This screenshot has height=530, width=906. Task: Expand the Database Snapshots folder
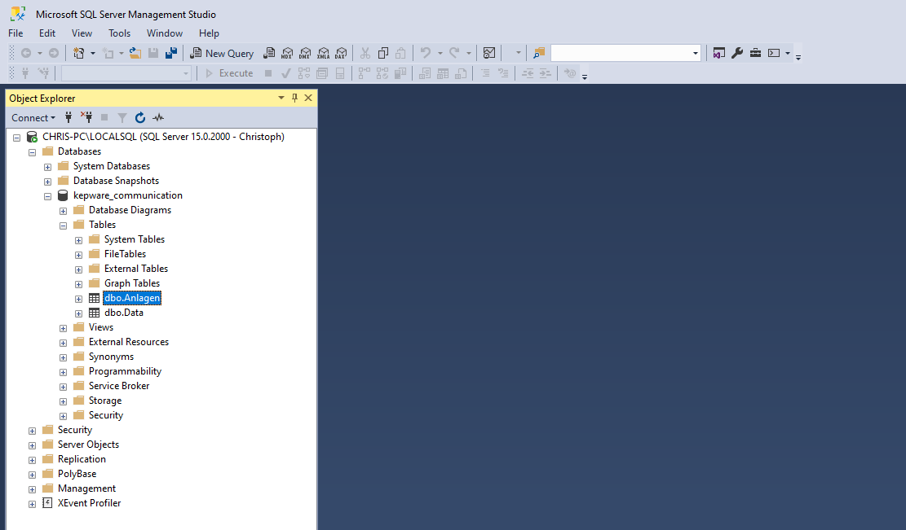coord(48,182)
